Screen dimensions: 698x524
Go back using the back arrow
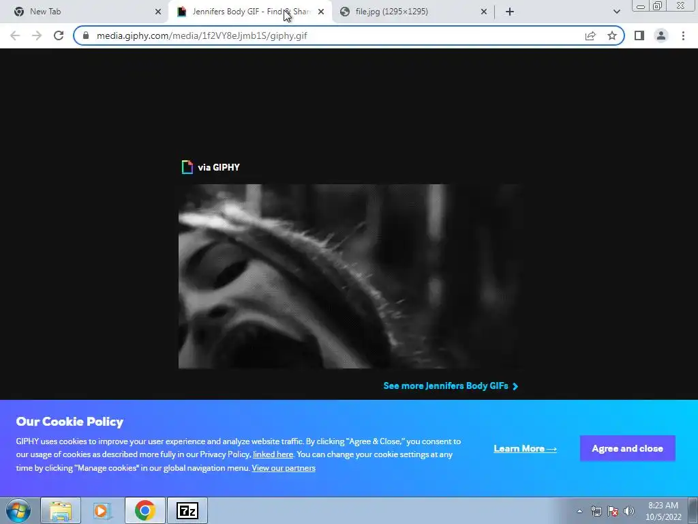tap(15, 35)
